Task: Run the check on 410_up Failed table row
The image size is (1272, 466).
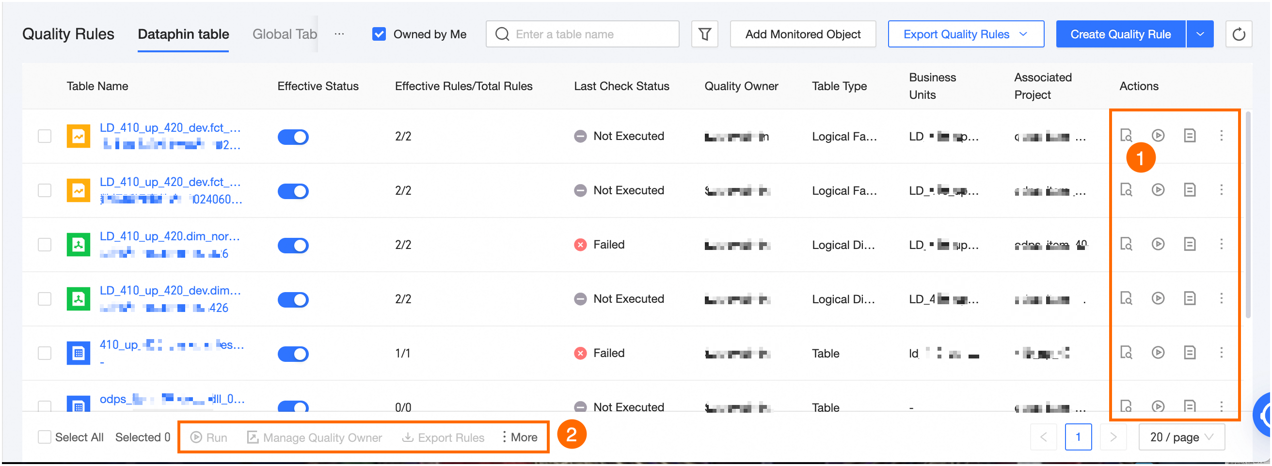Action: coord(1158,353)
